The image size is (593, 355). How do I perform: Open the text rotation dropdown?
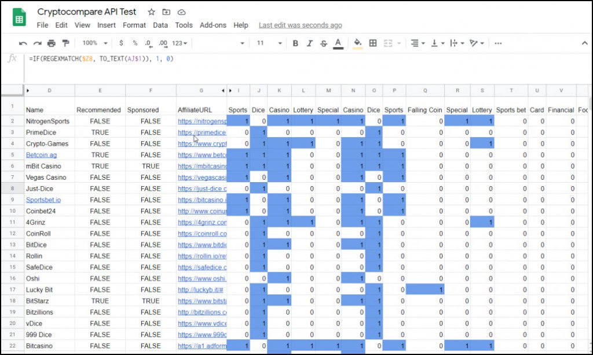tap(477, 43)
